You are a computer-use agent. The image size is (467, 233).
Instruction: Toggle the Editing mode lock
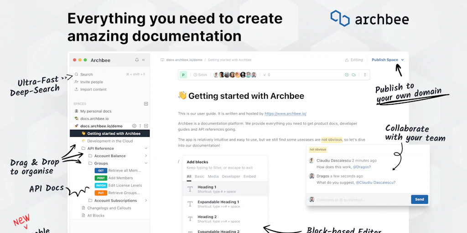(354, 60)
